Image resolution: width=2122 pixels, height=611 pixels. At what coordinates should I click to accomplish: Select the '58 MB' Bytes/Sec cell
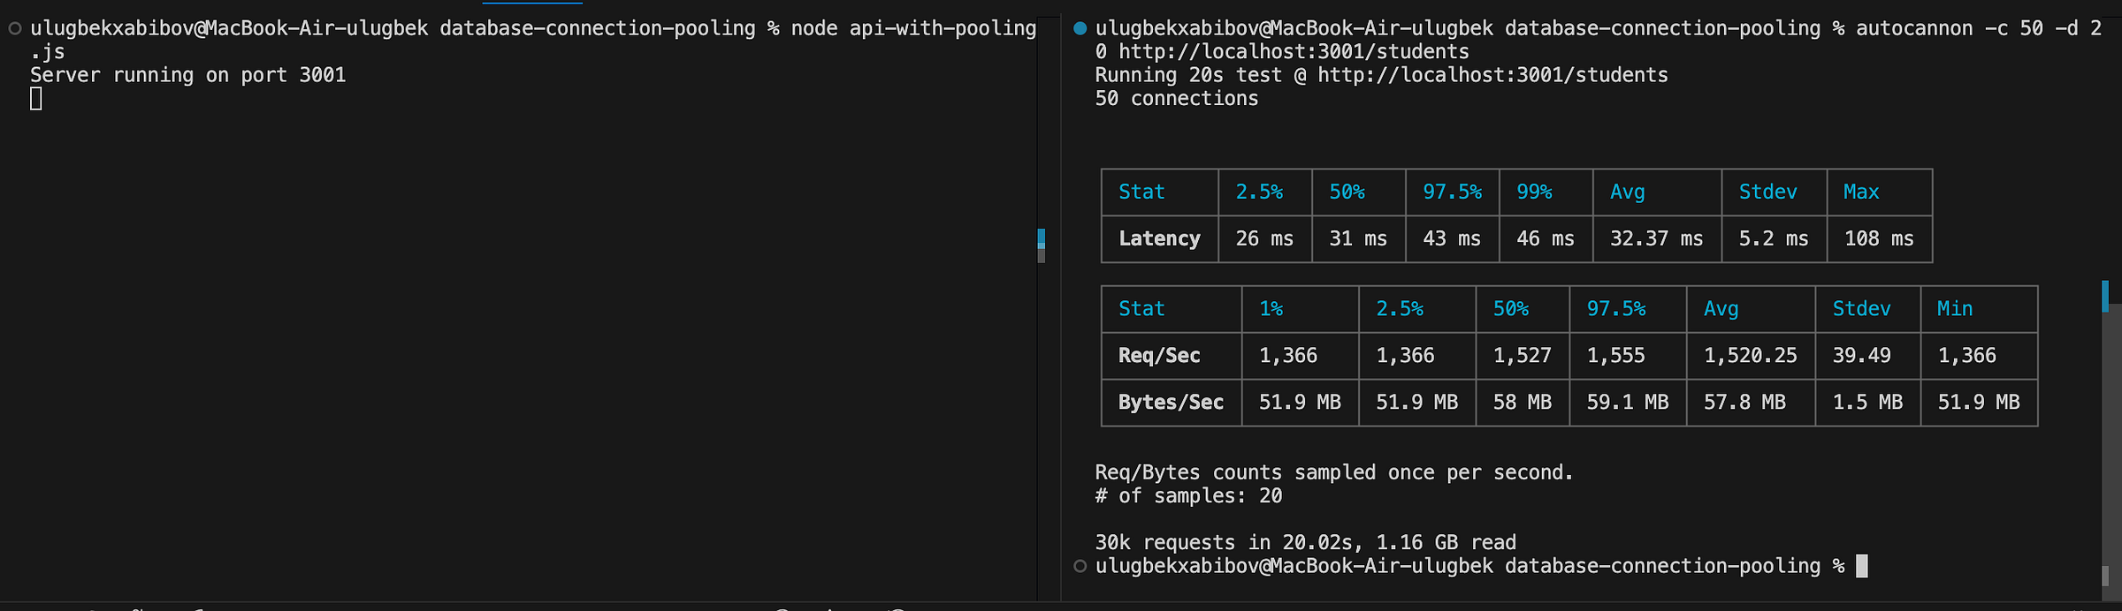click(x=1522, y=403)
